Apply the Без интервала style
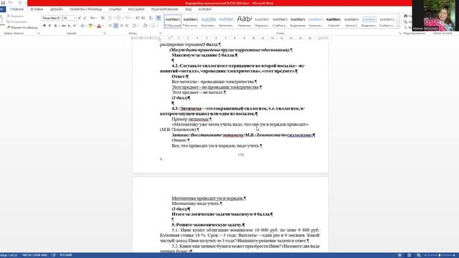This screenshot has width=459, height=258. (x=191, y=21)
